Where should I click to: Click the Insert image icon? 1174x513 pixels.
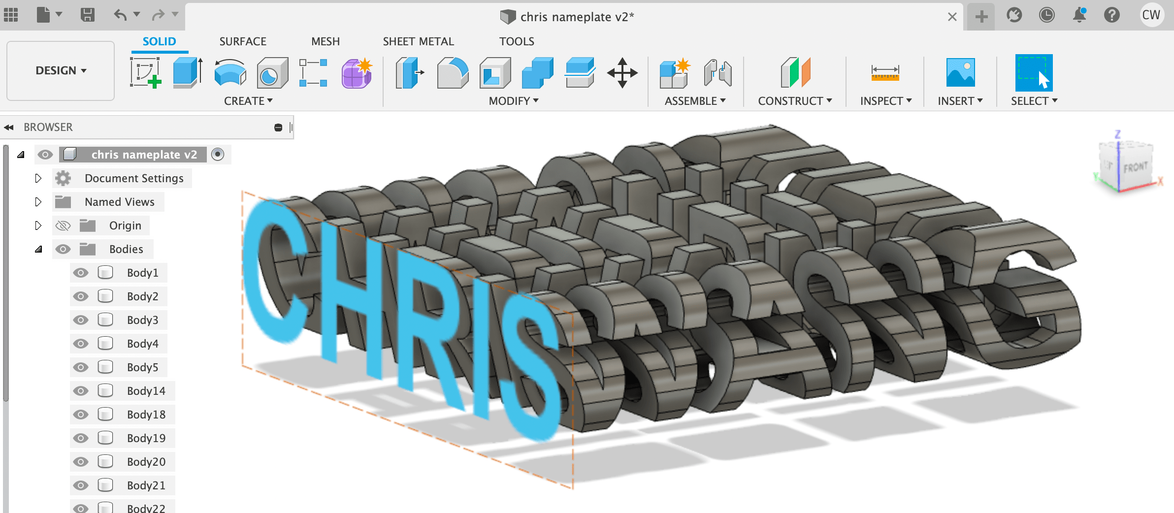pyautogui.click(x=960, y=72)
